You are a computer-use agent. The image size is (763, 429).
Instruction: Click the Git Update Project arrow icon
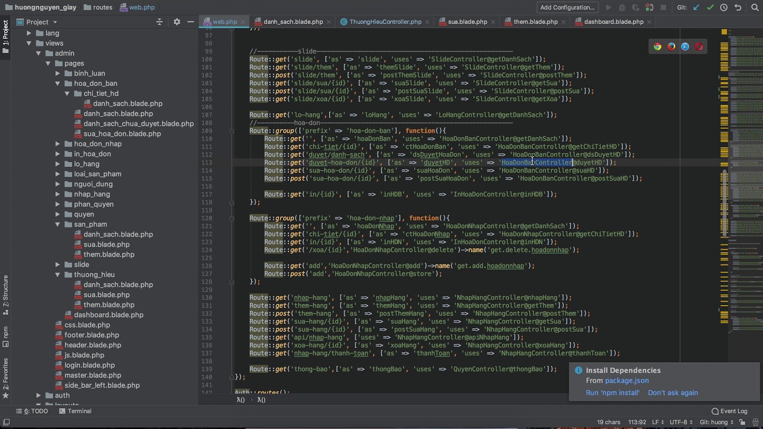click(696, 8)
